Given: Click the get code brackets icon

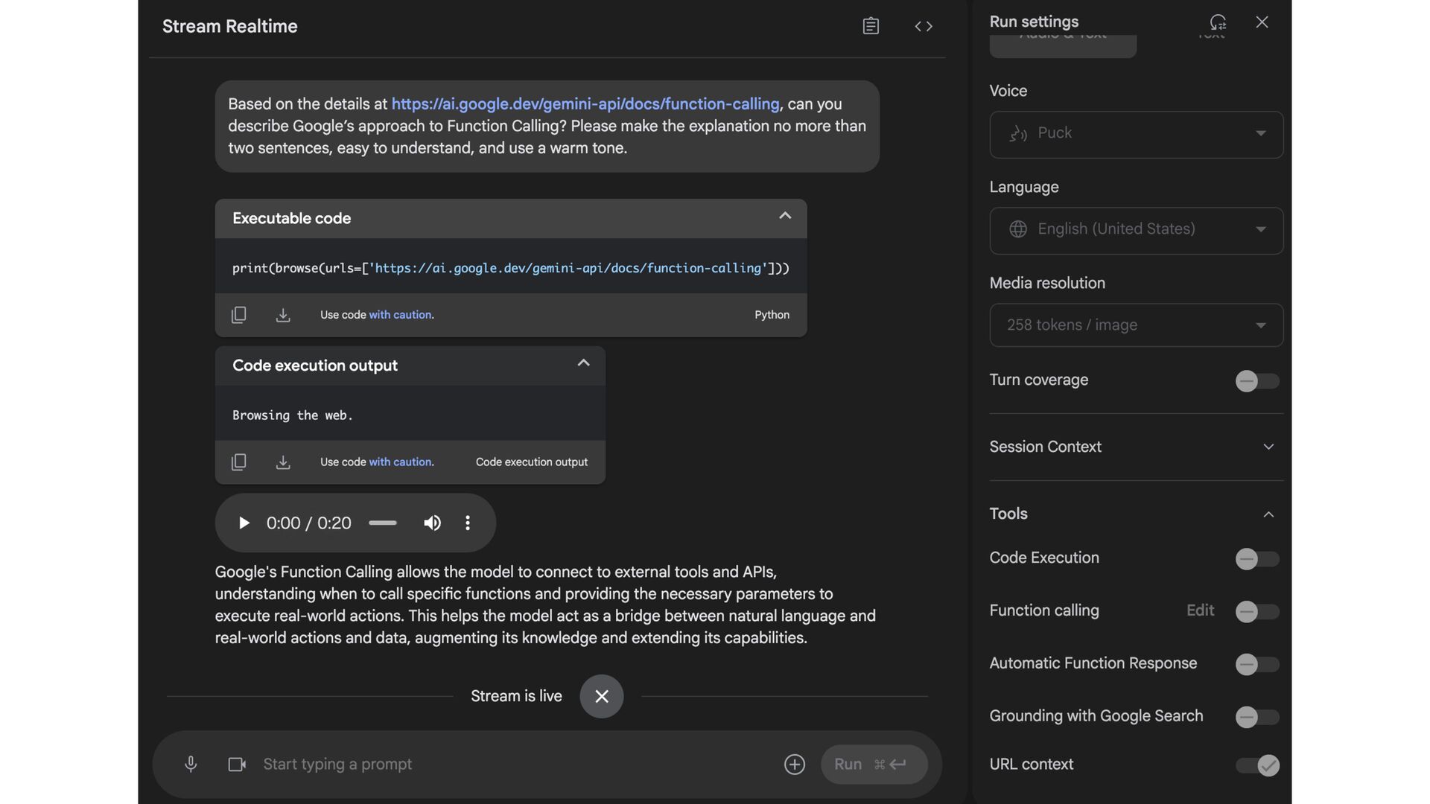Looking at the screenshot, I should click(924, 26).
